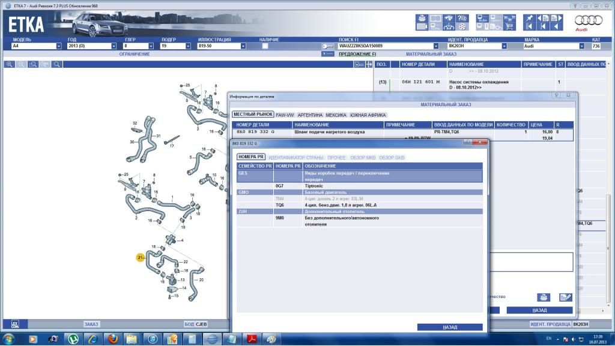
Task: Open the ИДЕНТИФИКАТОР СТРАНЫ tab
Action: point(296,158)
